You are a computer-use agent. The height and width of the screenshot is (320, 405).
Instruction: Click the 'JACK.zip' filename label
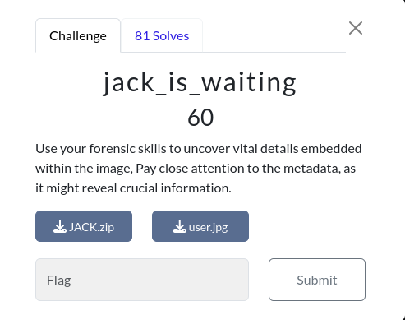coord(91,227)
